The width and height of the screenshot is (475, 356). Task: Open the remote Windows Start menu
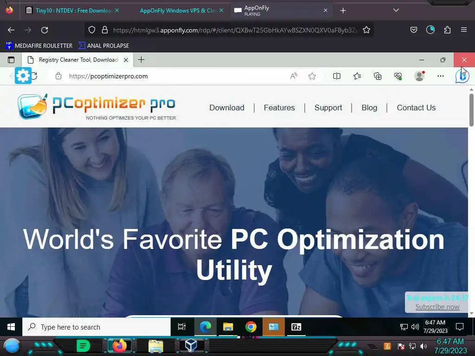(11, 327)
